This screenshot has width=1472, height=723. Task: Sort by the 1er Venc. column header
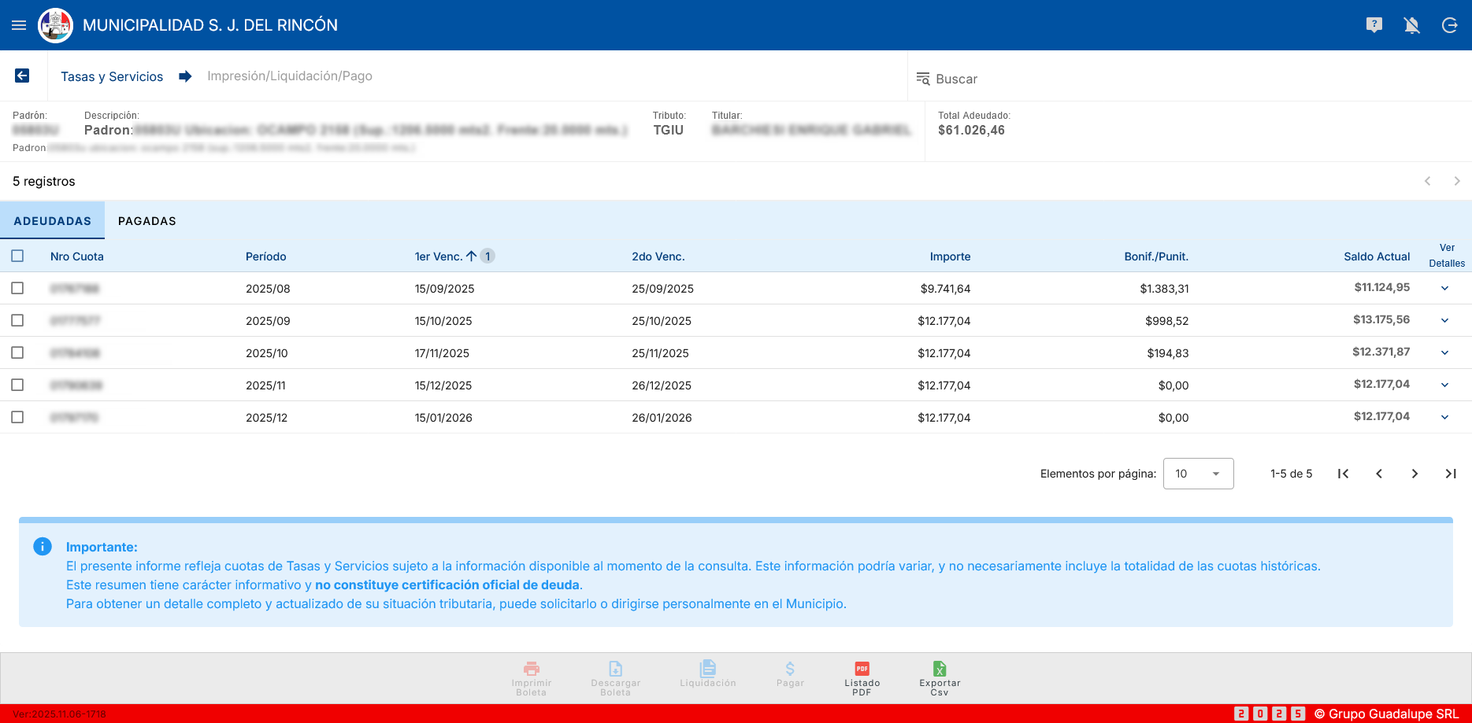439,256
